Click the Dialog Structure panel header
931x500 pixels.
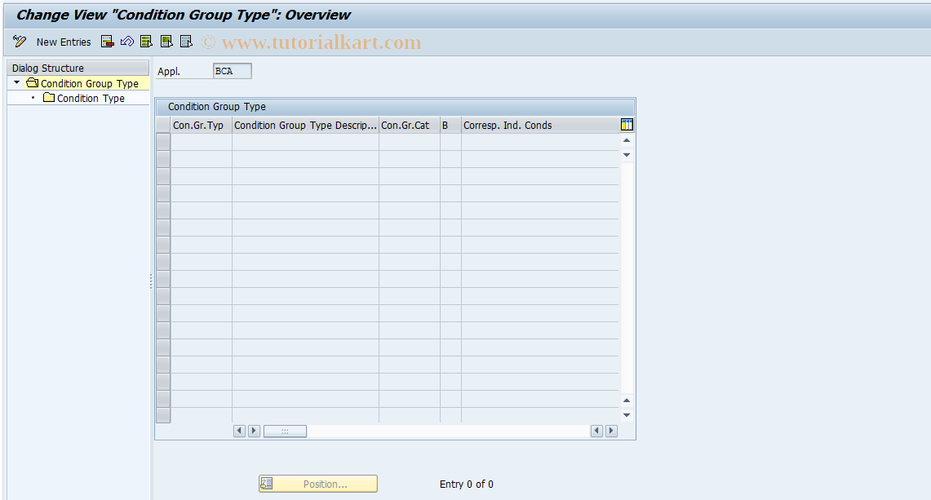(78, 68)
